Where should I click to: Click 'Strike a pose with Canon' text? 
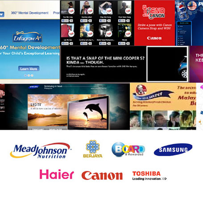coord(155,25)
